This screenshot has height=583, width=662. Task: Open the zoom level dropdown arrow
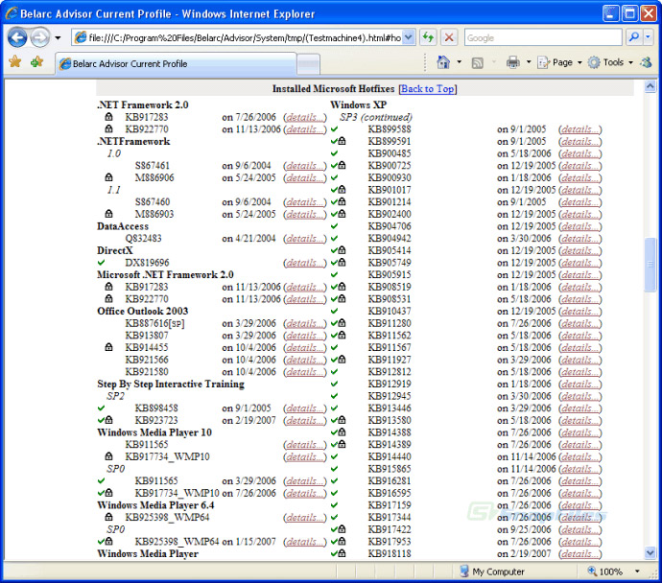[637, 571]
